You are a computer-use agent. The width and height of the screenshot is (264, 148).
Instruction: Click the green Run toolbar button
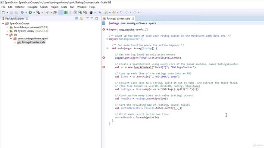click(x=30, y=12)
